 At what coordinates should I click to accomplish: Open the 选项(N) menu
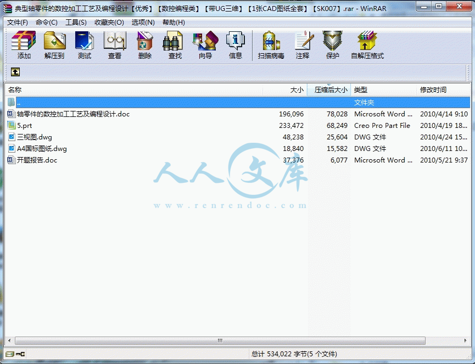tap(143, 23)
